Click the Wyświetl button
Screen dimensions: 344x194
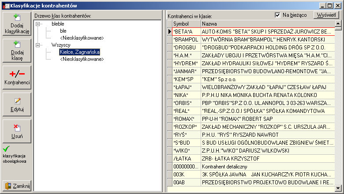326,15
